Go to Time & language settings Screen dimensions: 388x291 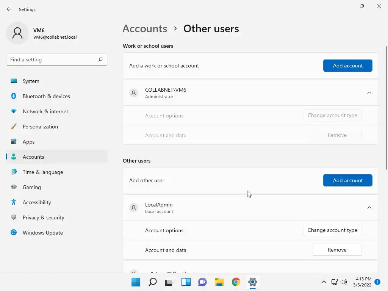click(42, 172)
